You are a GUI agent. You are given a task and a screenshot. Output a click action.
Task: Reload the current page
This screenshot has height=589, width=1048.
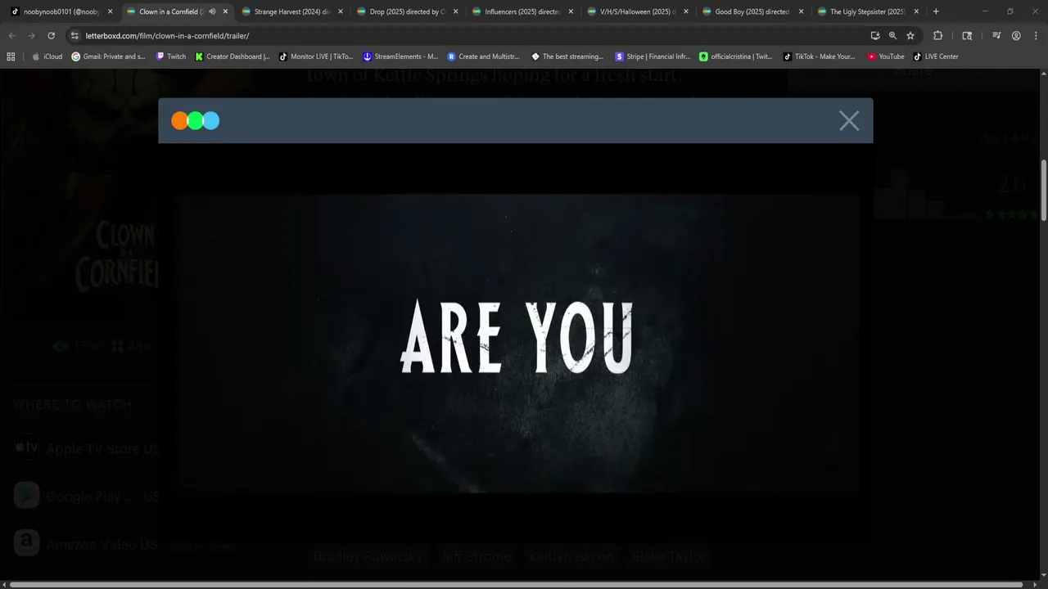tap(52, 36)
